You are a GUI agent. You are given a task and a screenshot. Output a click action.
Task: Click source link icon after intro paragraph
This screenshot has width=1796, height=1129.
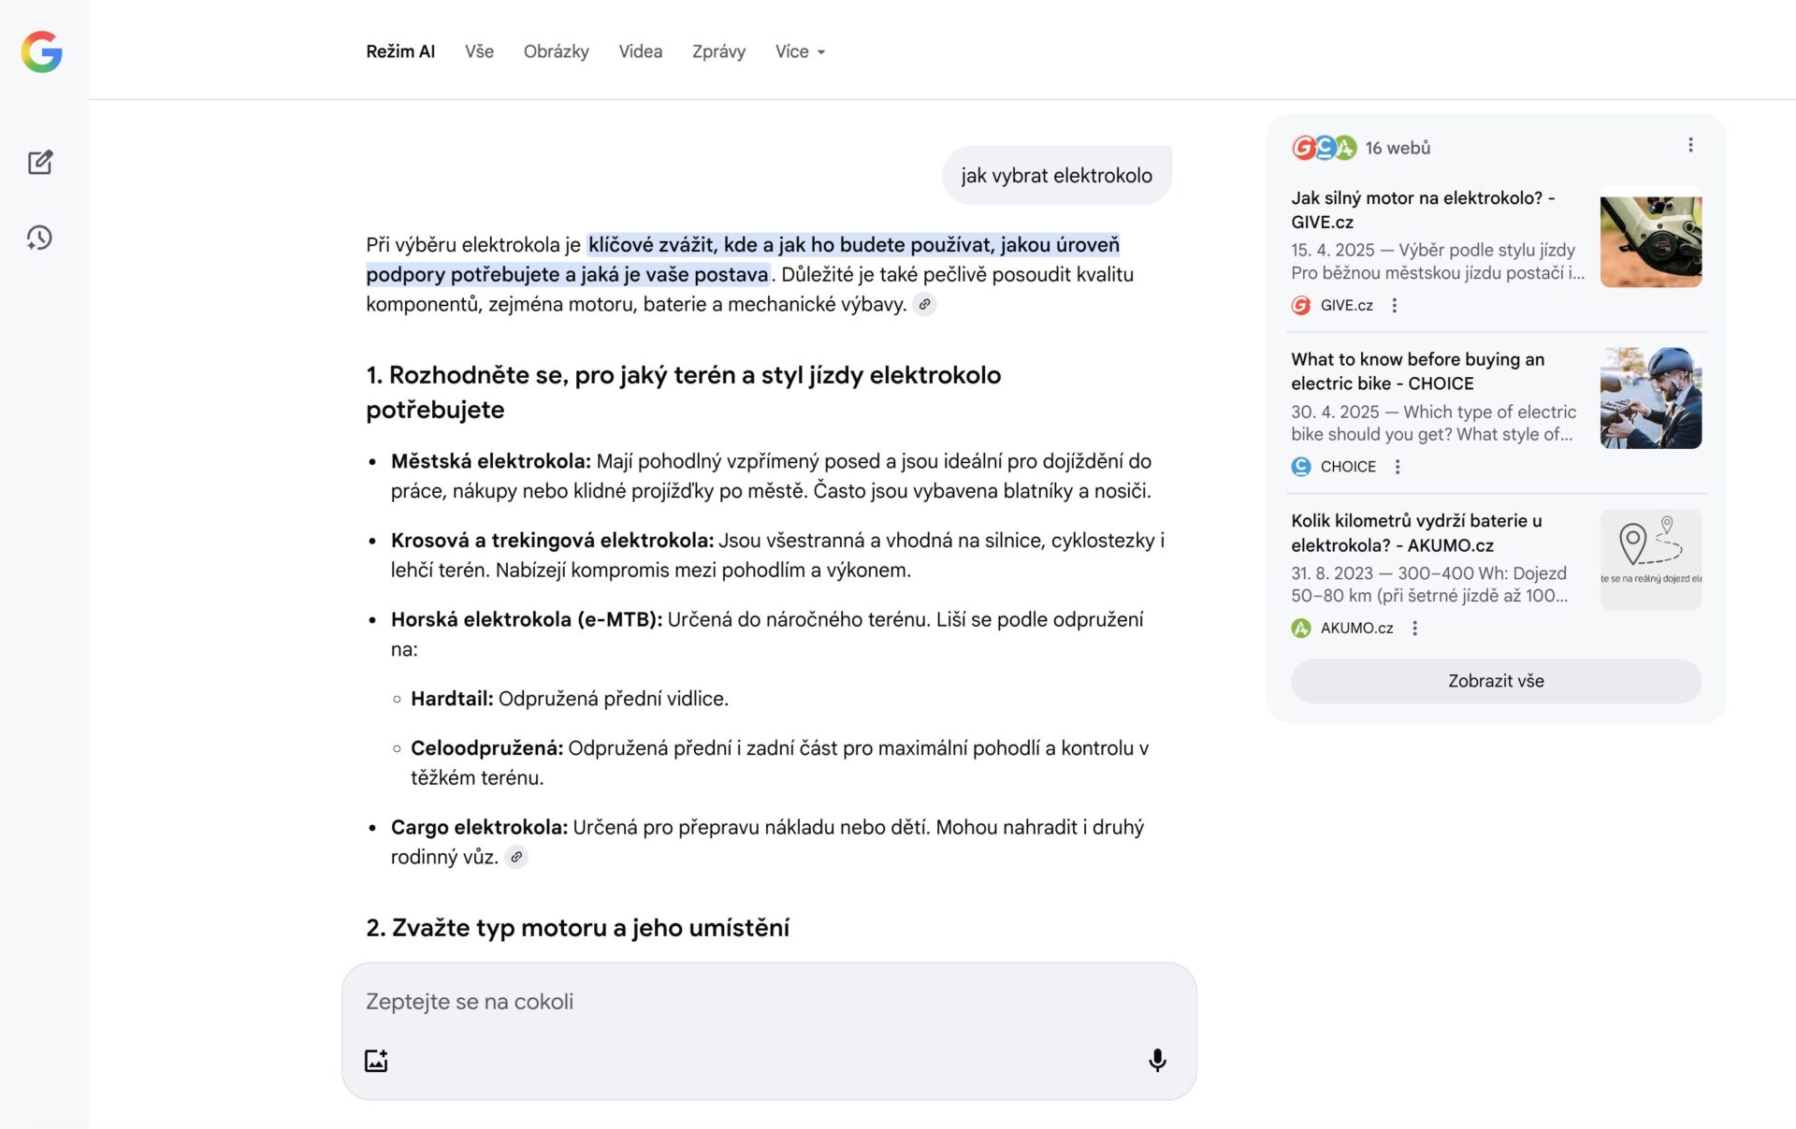coord(924,304)
